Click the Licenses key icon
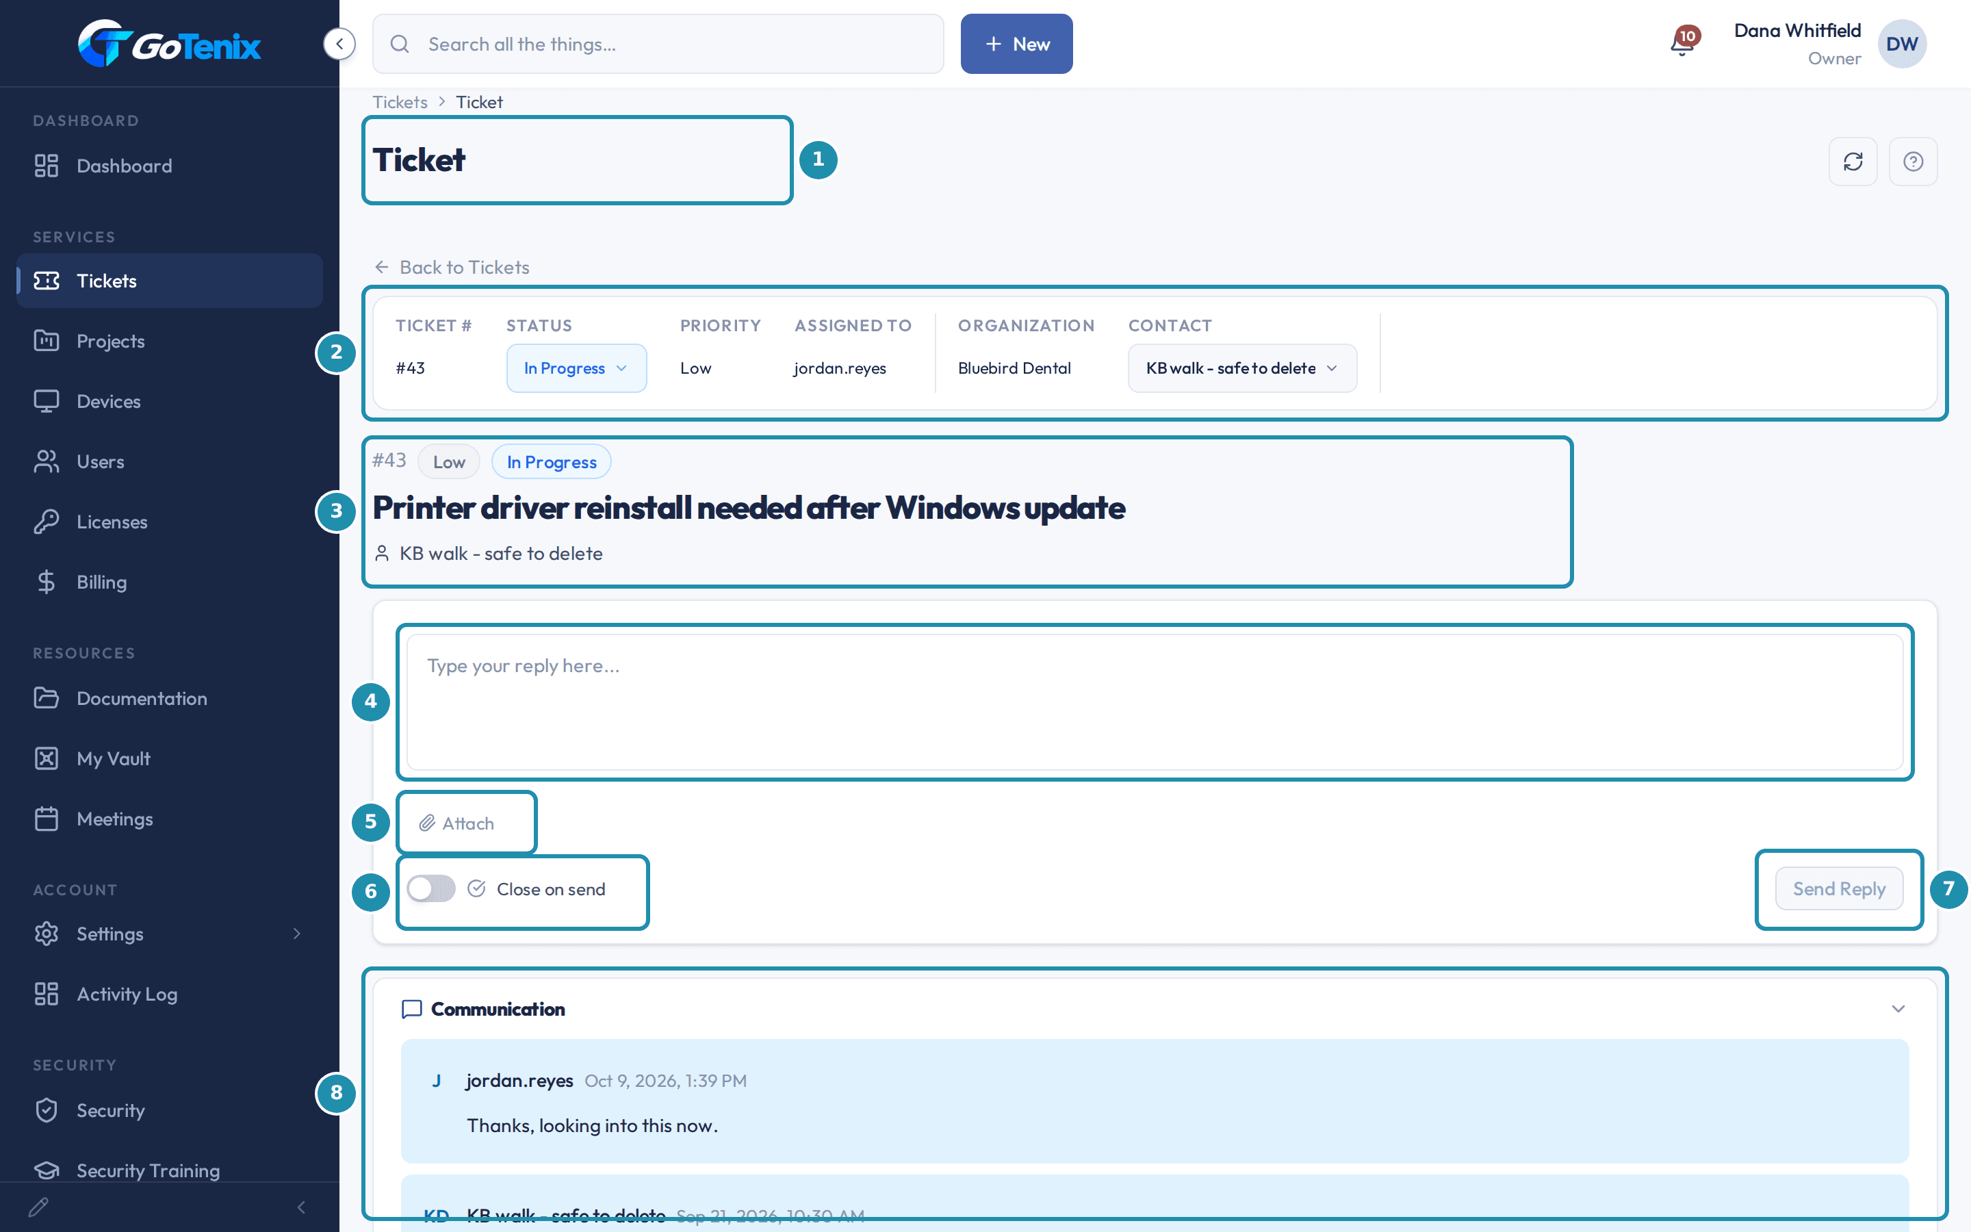Screen dimensions: 1971x1232 click(x=47, y=522)
